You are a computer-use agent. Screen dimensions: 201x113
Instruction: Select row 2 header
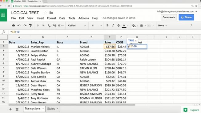coord(4,46)
